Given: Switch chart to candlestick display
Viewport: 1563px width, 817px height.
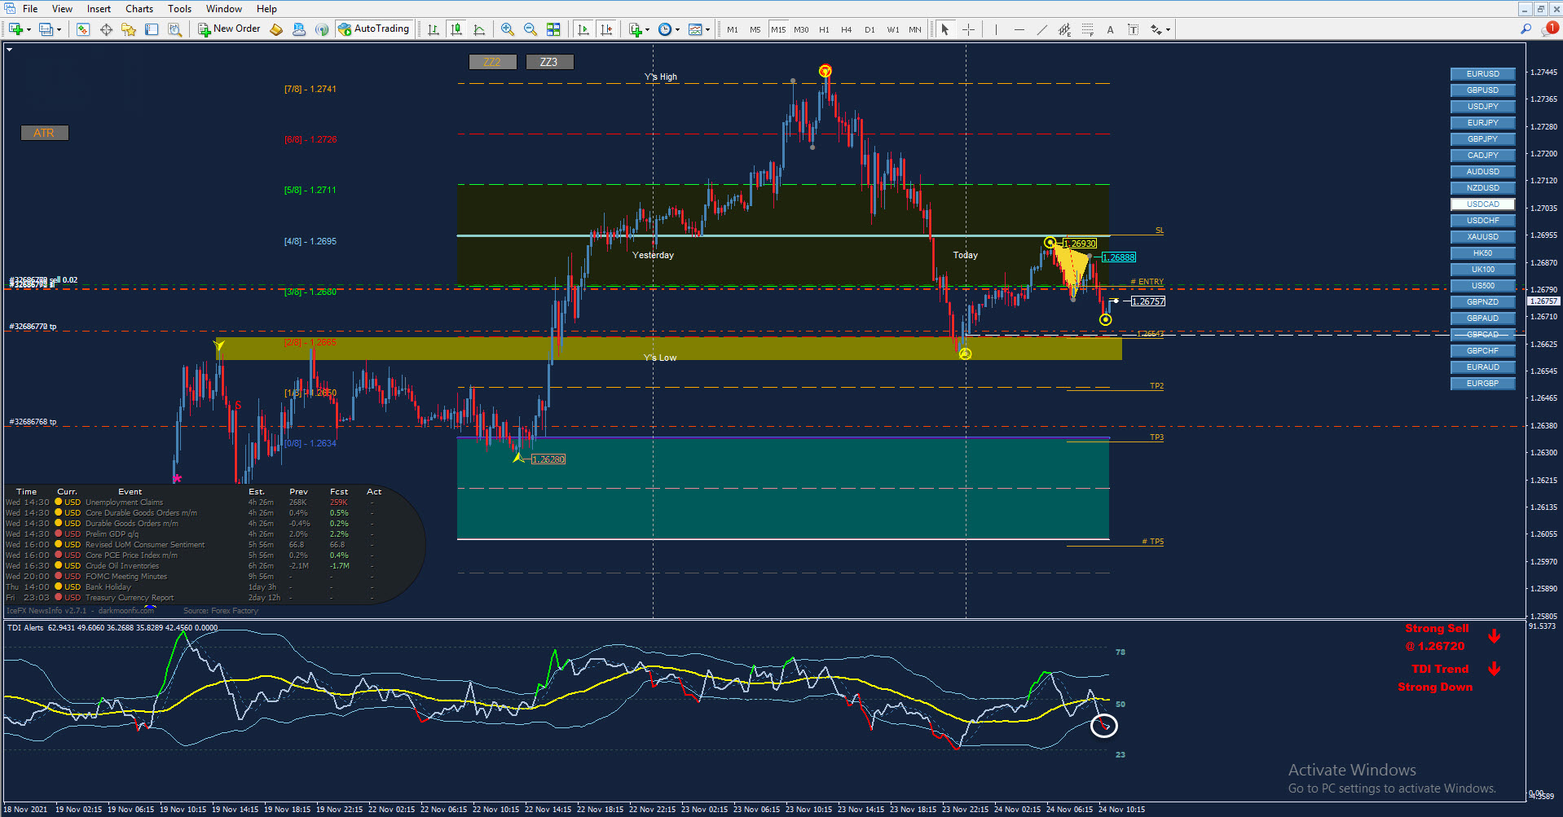Looking at the screenshot, I should tap(456, 29).
